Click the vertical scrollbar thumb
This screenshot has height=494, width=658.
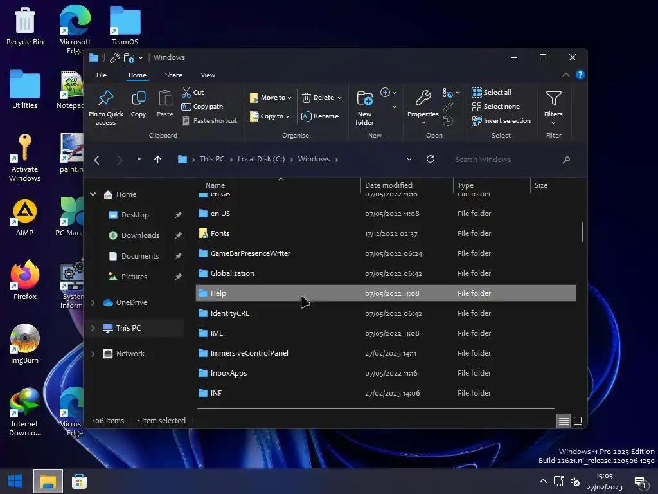coord(582,232)
